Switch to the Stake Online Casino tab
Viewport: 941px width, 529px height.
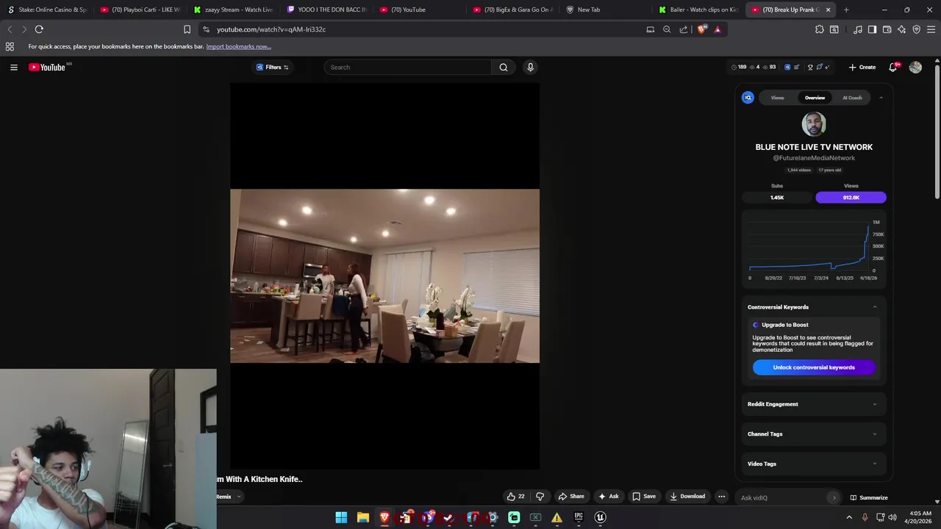click(x=47, y=10)
